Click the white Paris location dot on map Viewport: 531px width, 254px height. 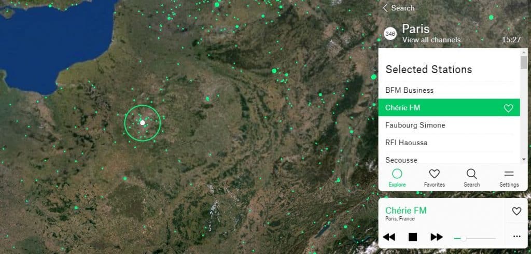[143, 123]
